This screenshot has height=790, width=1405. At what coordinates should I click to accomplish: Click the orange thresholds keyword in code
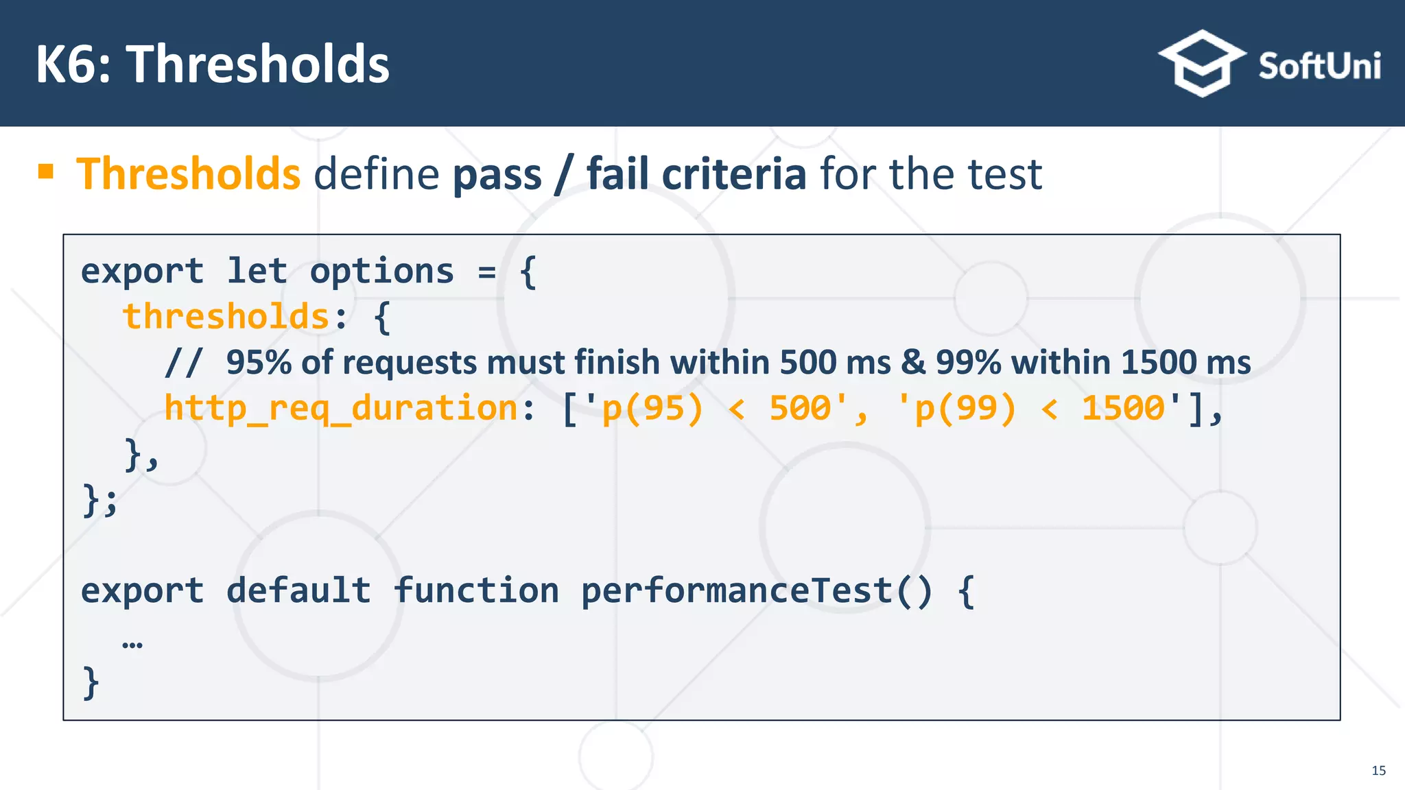(226, 317)
